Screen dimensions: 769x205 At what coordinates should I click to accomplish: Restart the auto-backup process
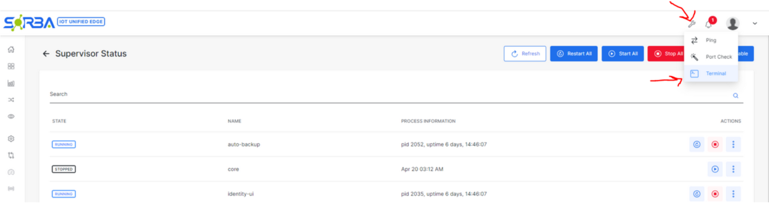pos(696,144)
